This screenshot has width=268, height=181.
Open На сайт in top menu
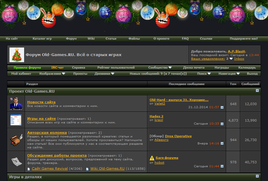(x=12, y=39)
